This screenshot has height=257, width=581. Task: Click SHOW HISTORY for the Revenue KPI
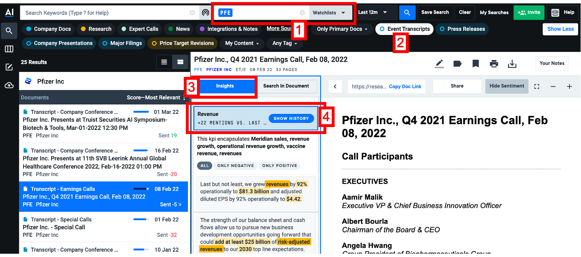pos(291,118)
